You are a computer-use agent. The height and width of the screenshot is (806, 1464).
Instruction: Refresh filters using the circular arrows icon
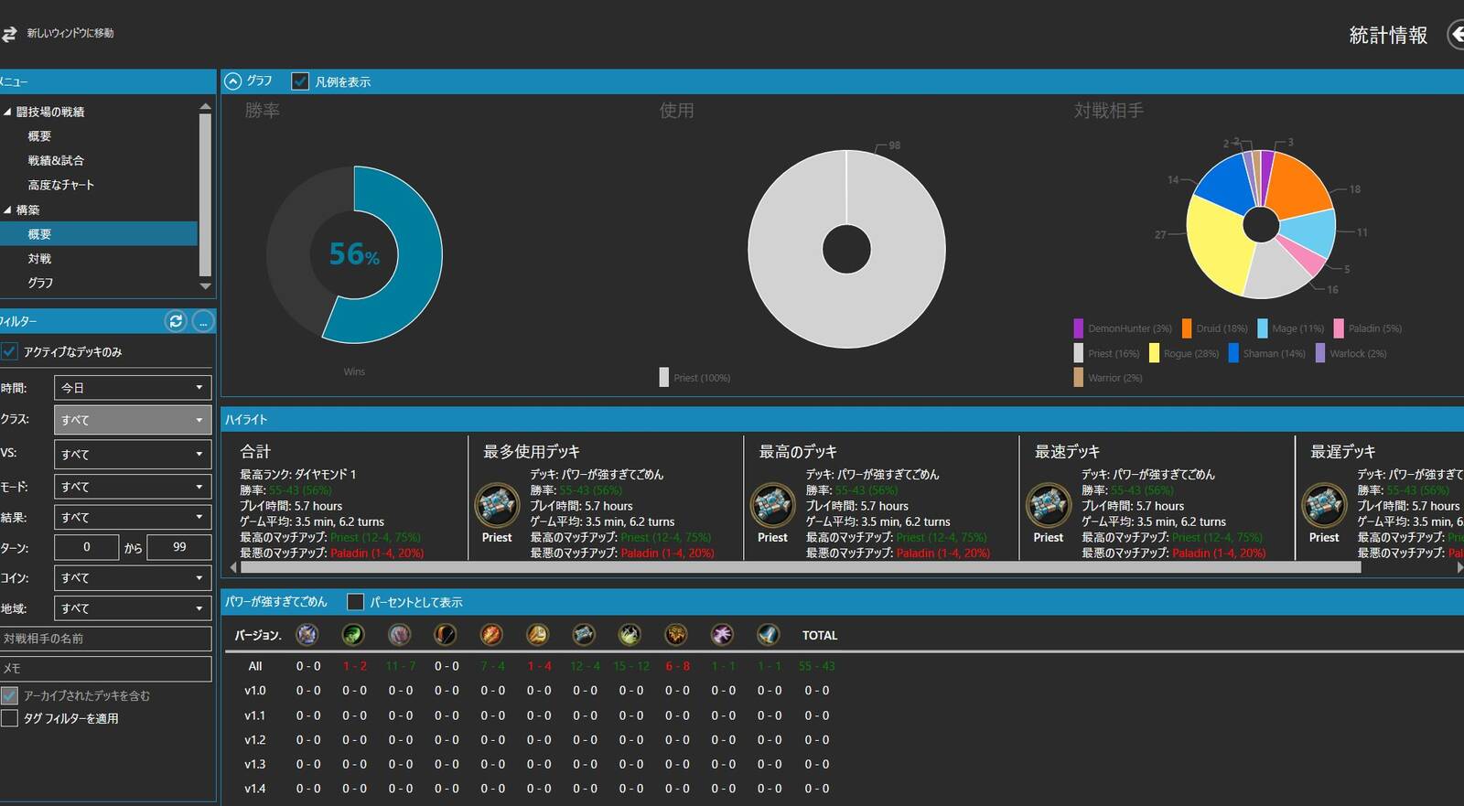click(176, 321)
